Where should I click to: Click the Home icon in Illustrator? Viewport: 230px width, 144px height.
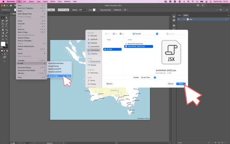coord(11,5)
